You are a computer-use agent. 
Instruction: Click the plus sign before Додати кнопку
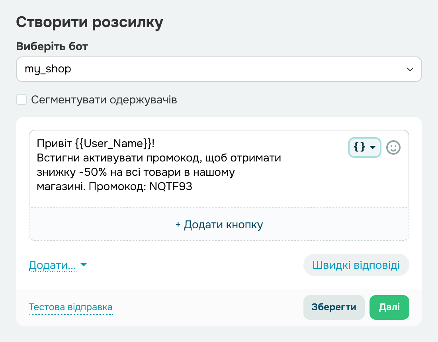[x=178, y=225]
